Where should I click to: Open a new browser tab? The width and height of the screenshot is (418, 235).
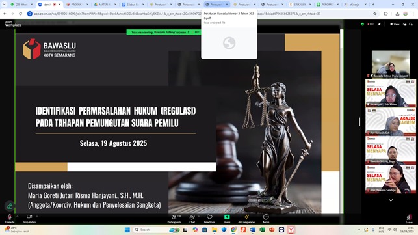coord(373,5)
